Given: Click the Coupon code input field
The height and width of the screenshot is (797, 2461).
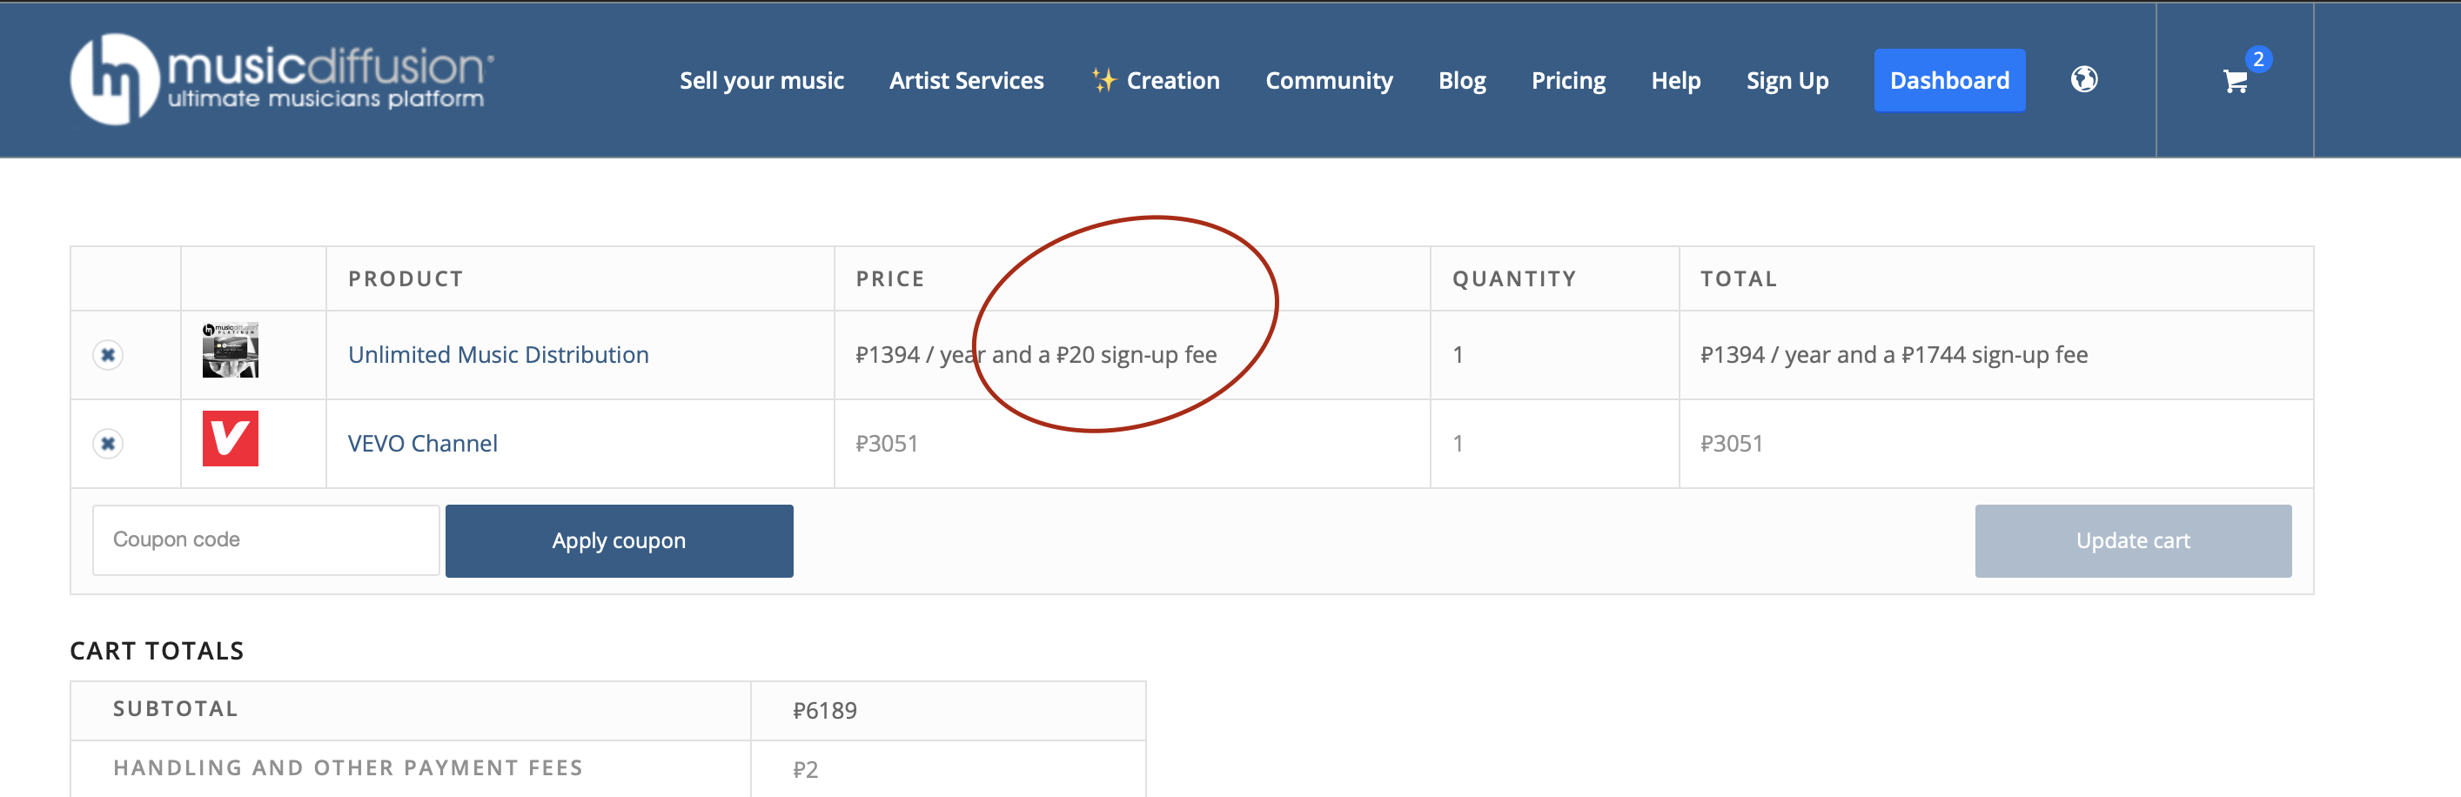Looking at the screenshot, I should pyautogui.click(x=265, y=540).
